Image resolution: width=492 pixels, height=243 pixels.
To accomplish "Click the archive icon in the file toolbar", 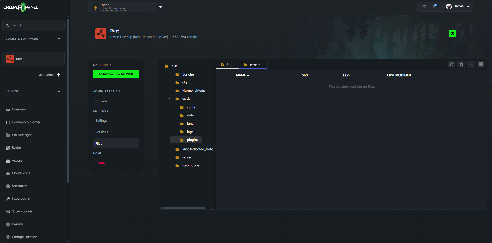I will pyautogui.click(x=481, y=64).
